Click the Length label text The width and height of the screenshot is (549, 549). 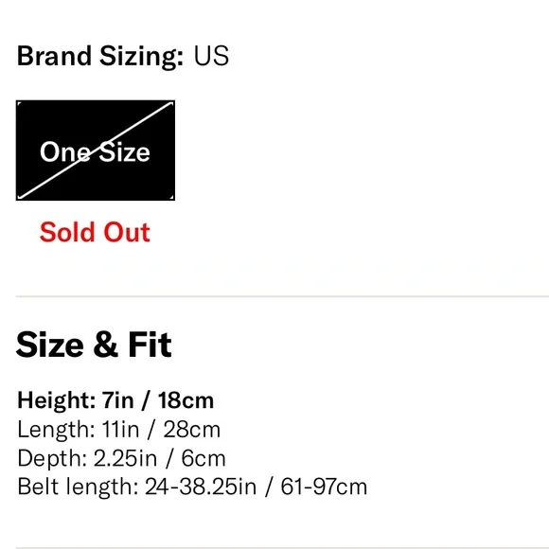click(56, 430)
